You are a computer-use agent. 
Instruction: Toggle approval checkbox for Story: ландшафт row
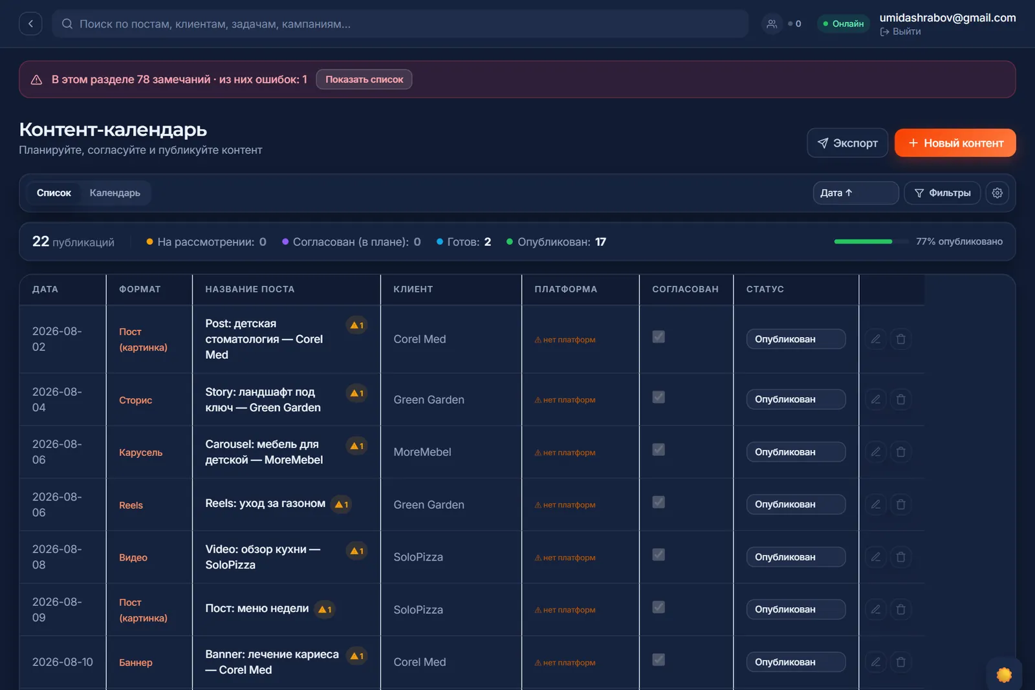(x=659, y=397)
